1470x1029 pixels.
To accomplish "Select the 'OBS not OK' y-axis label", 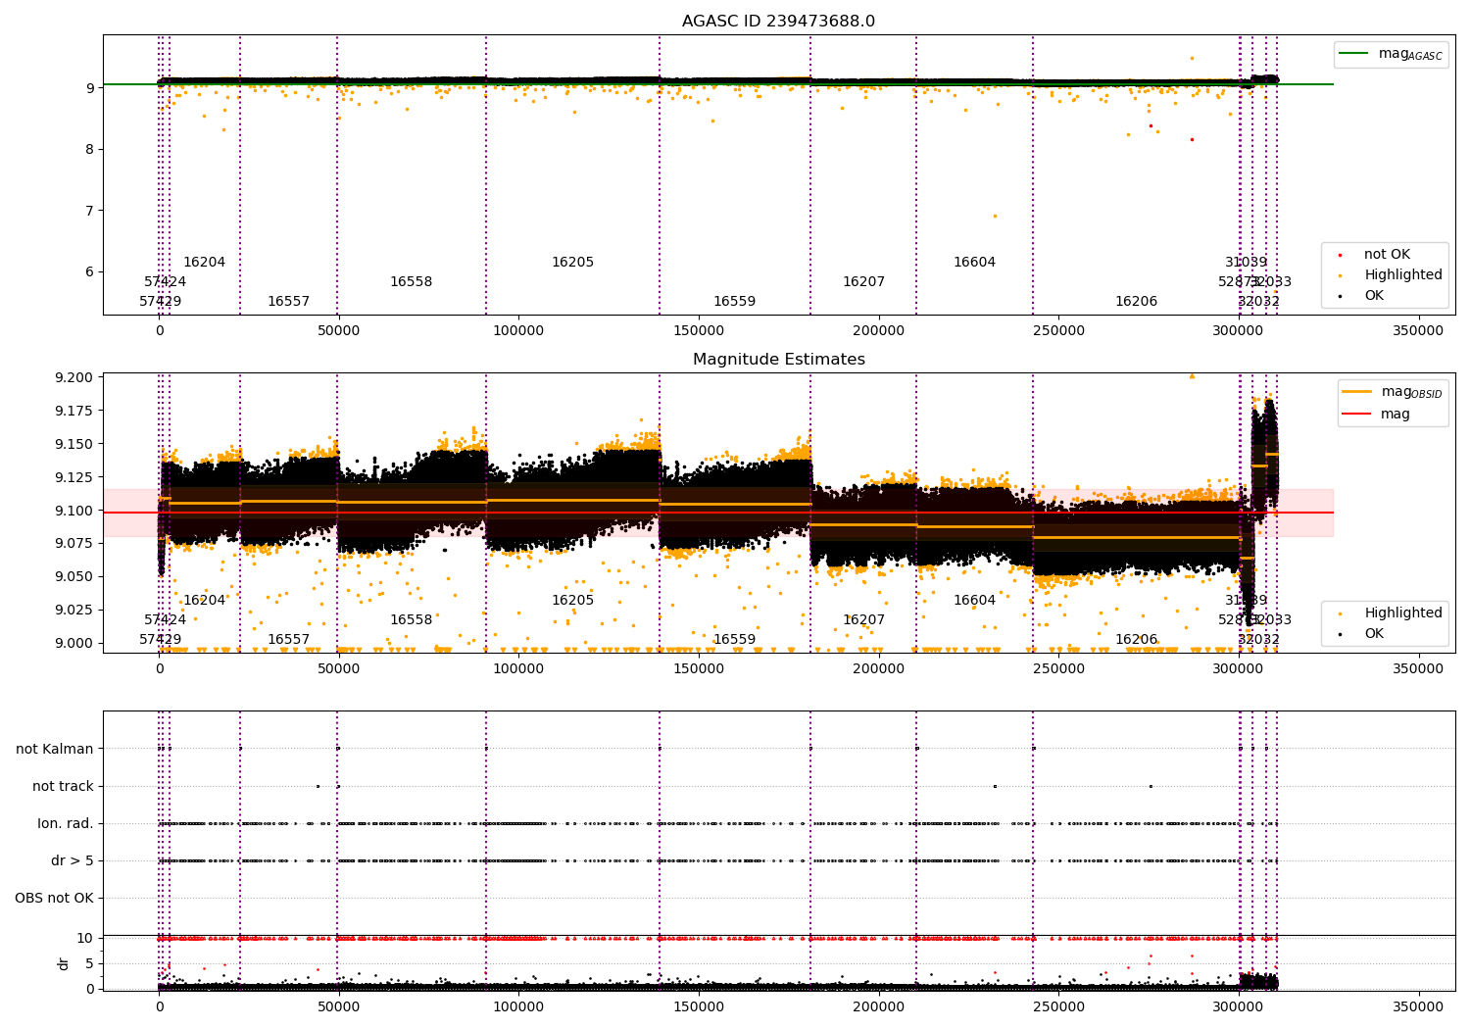I will tap(54, 898).
